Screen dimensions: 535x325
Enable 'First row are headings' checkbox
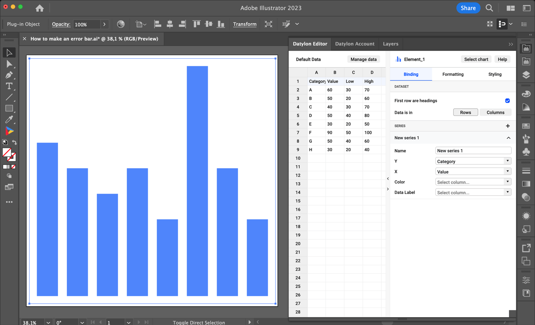(x=507, y=101)
